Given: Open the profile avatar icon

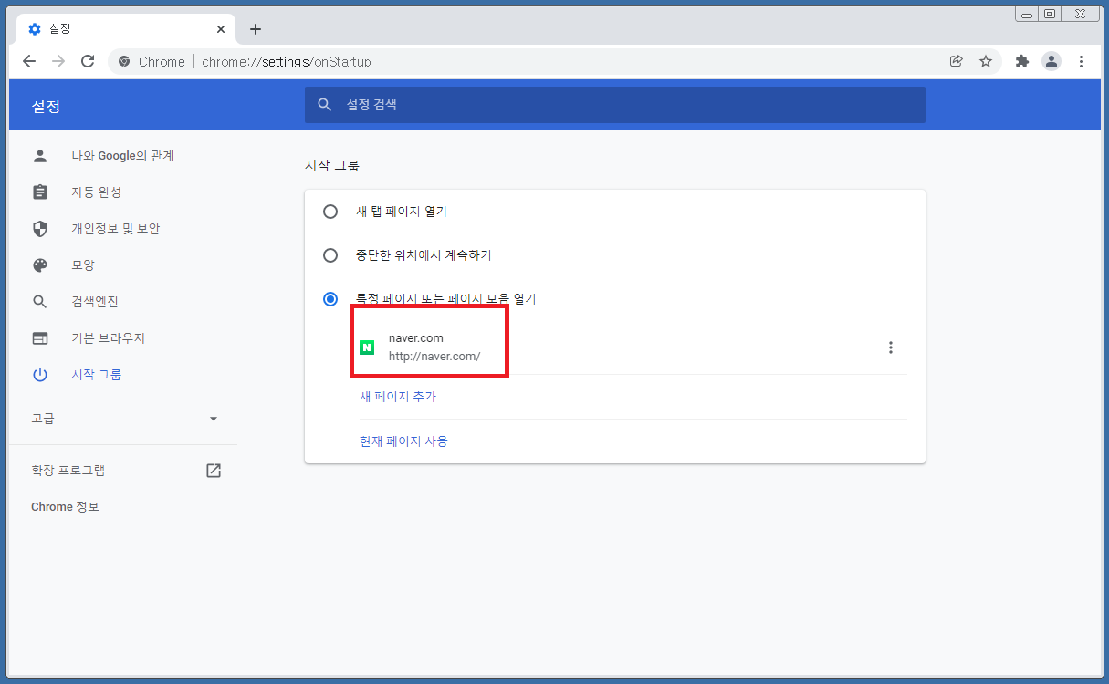Looking at the screenshot, I should 1051,61.
